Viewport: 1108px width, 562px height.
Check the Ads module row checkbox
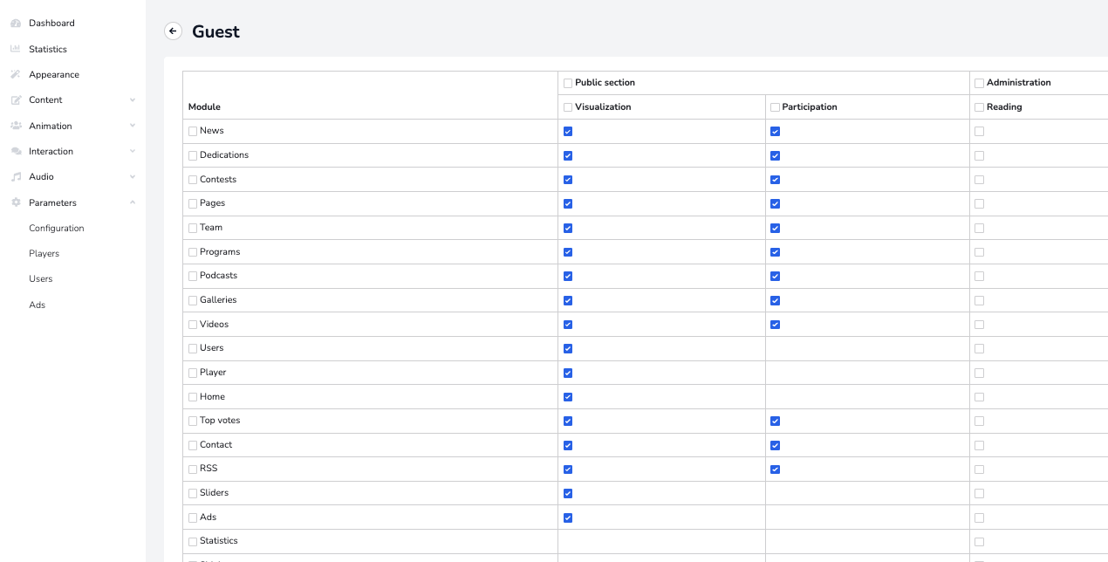click(193, 517)
